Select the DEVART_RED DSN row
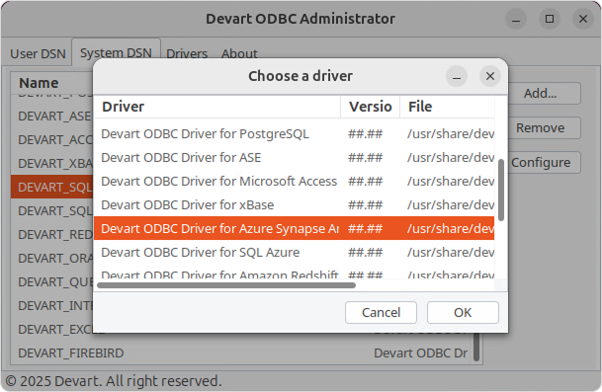The width and height of the screenshot is (602, 392). pos(52,234)
